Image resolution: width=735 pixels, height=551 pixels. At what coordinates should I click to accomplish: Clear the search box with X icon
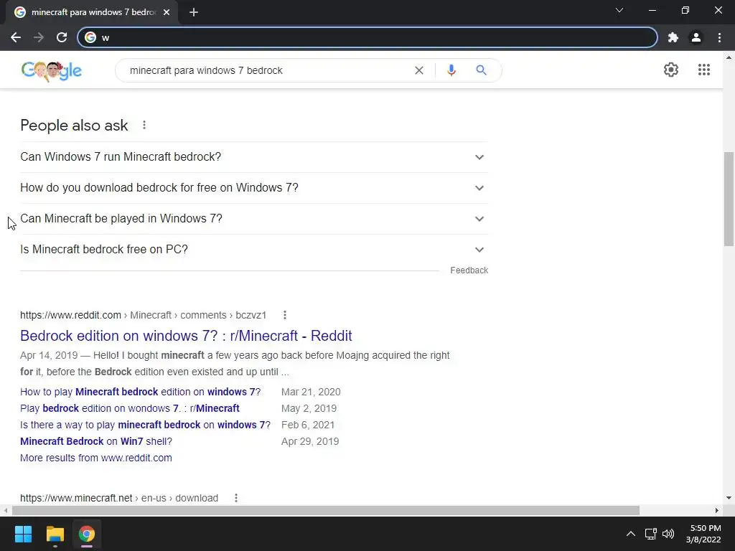click(x=419, y=70)
